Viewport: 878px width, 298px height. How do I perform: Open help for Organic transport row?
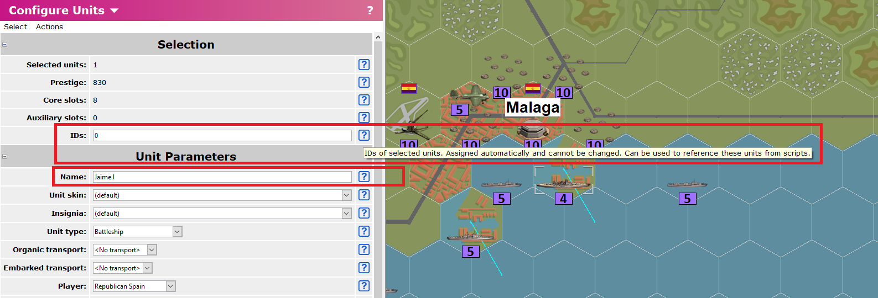tap(363, 249)
